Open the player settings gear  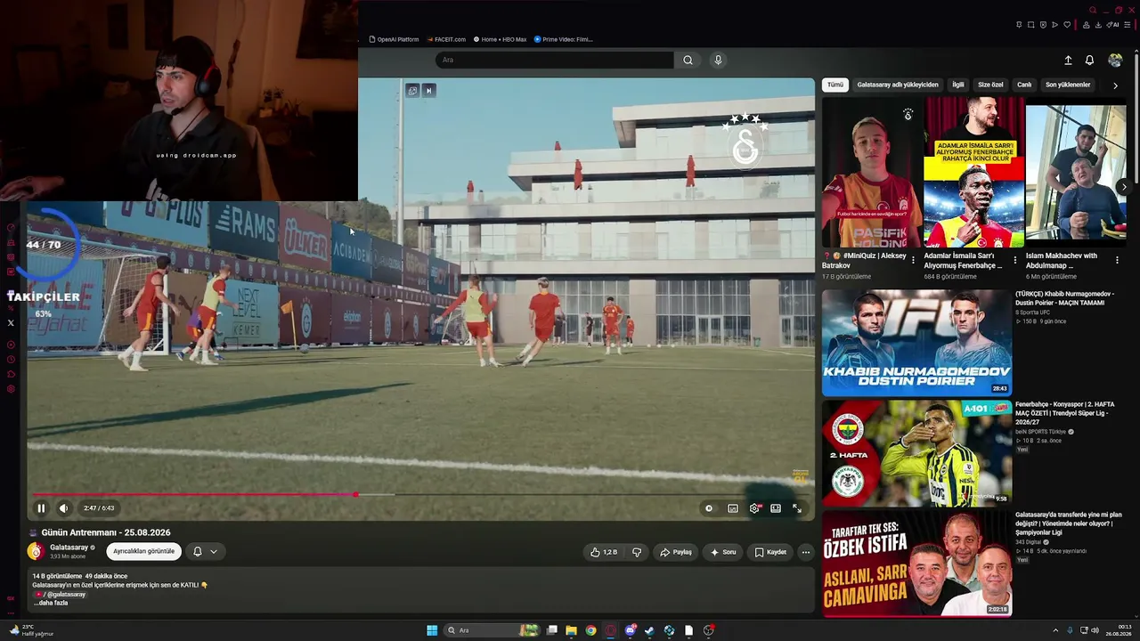[754, 508]
